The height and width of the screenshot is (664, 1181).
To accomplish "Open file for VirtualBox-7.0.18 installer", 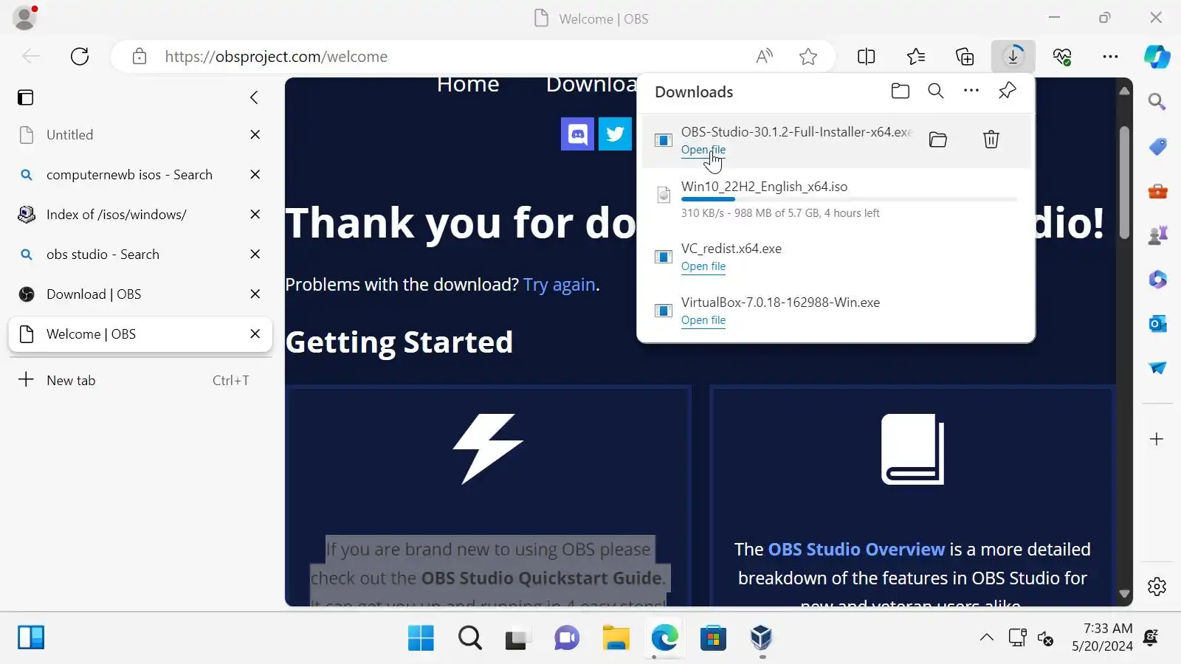I will [703, 320].
